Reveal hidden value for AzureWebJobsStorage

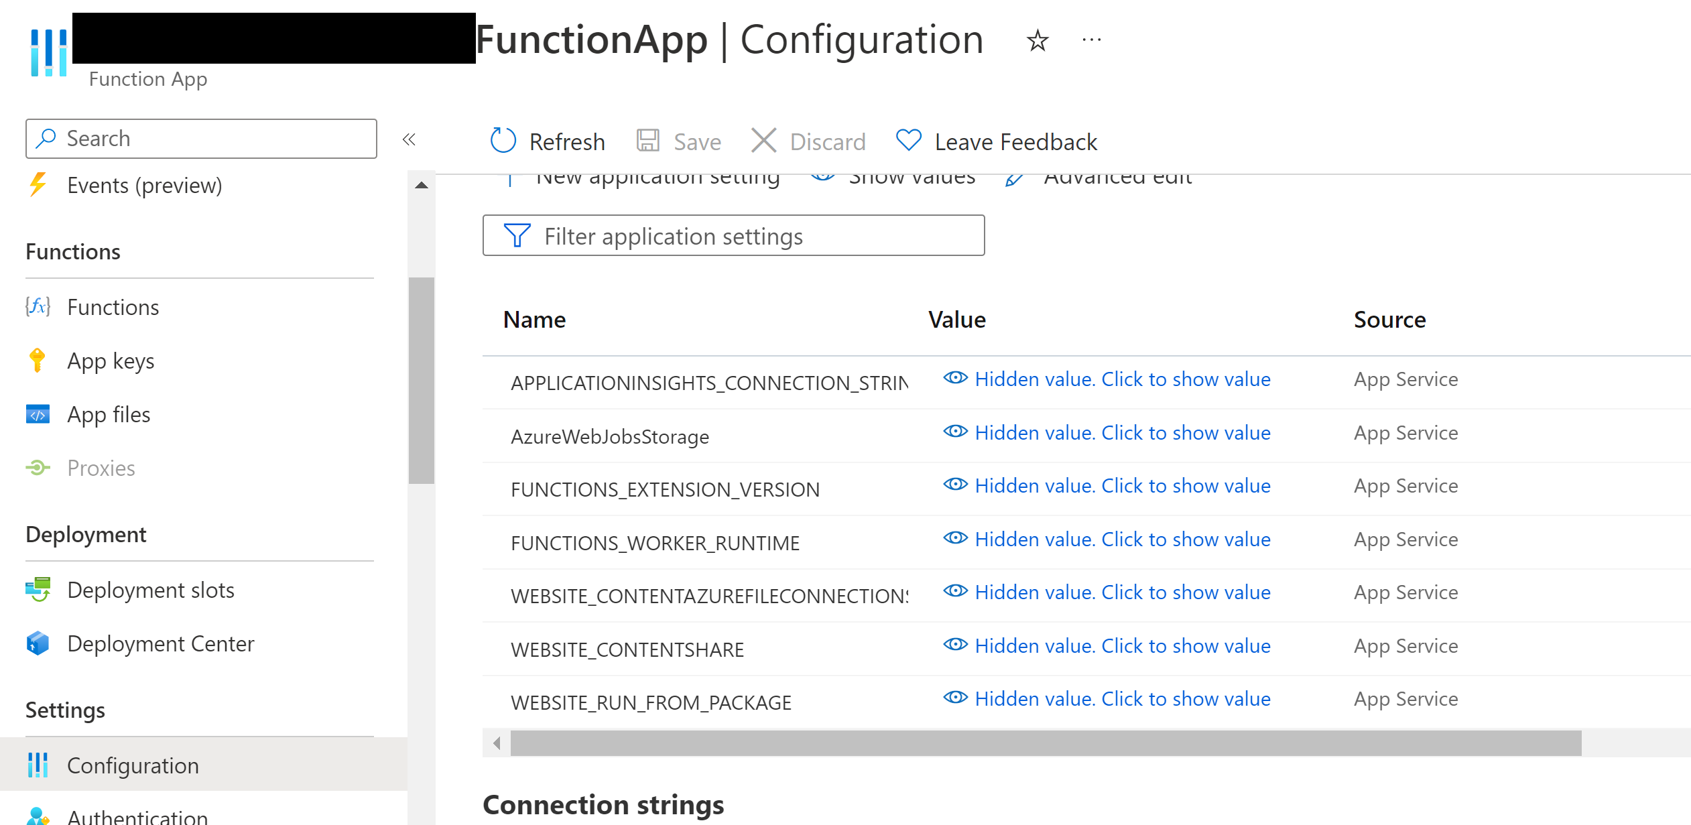[1122, 433]
